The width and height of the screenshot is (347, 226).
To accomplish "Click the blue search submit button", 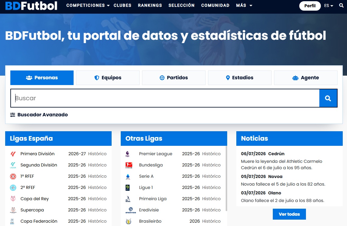I will point(328,98).
